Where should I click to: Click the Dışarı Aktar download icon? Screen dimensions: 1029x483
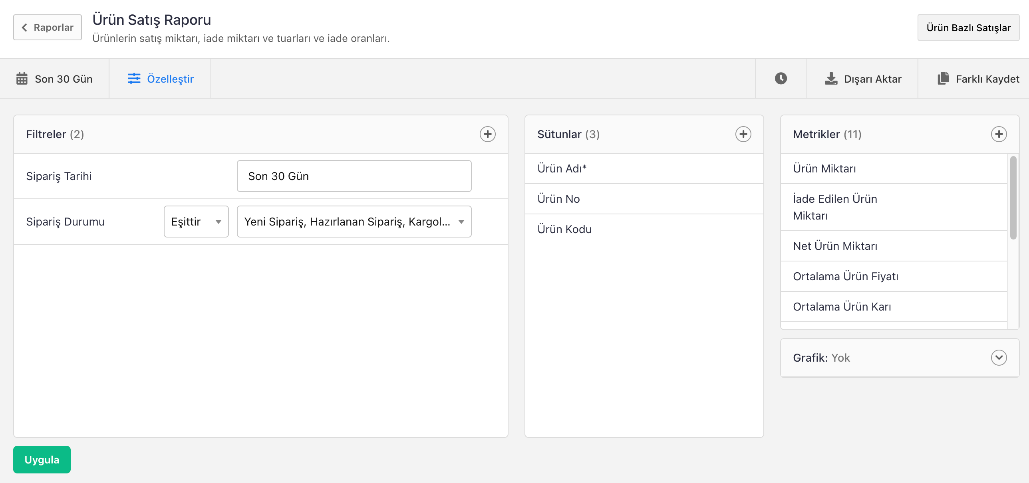(831, 79)
